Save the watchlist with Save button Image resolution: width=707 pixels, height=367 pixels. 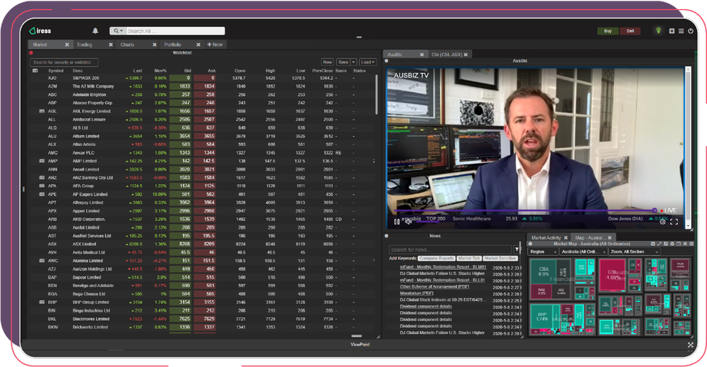(x=344, y=62)
